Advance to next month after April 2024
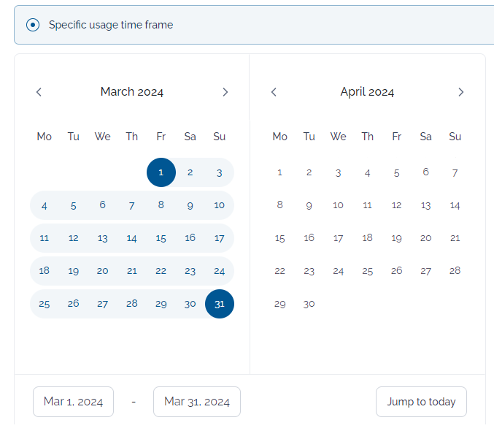 click(460, 92)
